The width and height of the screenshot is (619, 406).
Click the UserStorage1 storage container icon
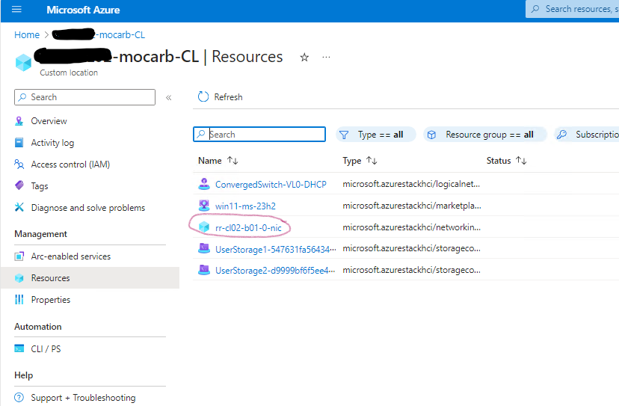203,248
